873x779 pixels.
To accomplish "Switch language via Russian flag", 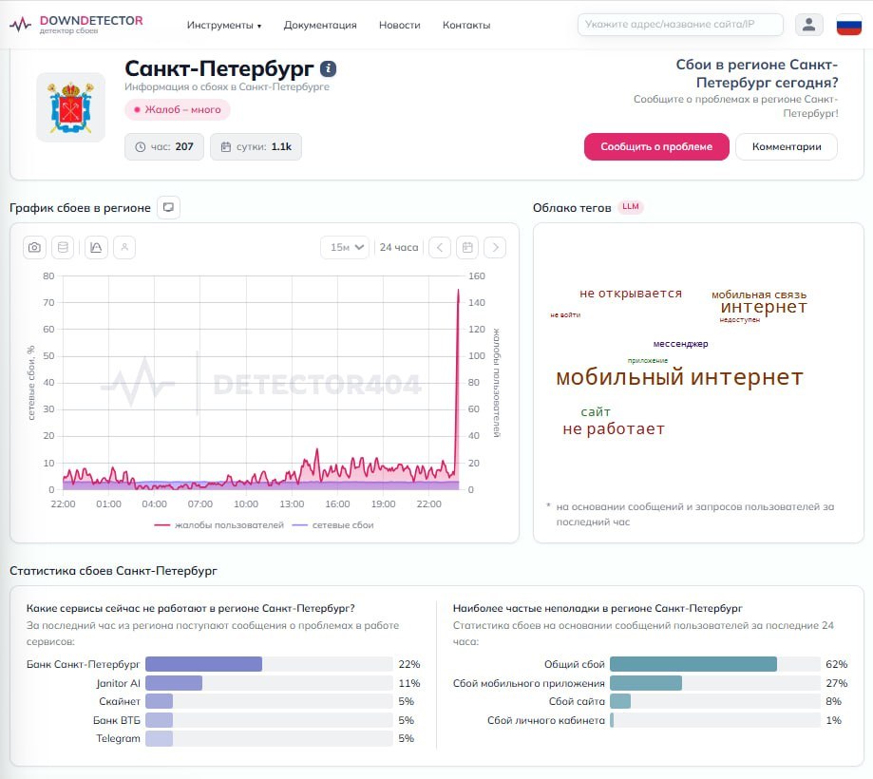I will [x=849, y=25].
